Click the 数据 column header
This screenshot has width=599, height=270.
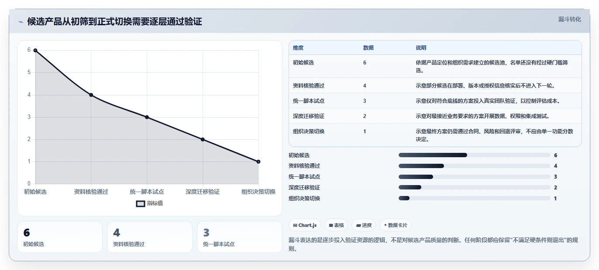point(368,48)
